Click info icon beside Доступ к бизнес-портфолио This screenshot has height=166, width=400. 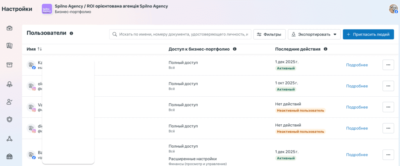(234, 49)
